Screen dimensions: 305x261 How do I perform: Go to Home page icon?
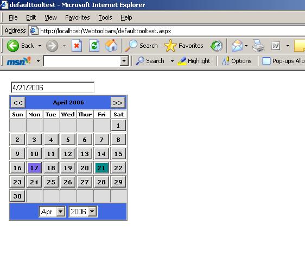pos(111,46)
